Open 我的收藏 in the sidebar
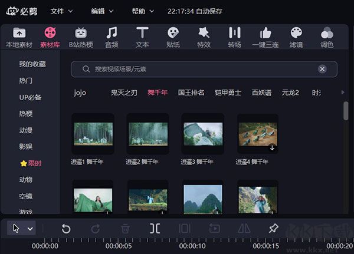 32,64
